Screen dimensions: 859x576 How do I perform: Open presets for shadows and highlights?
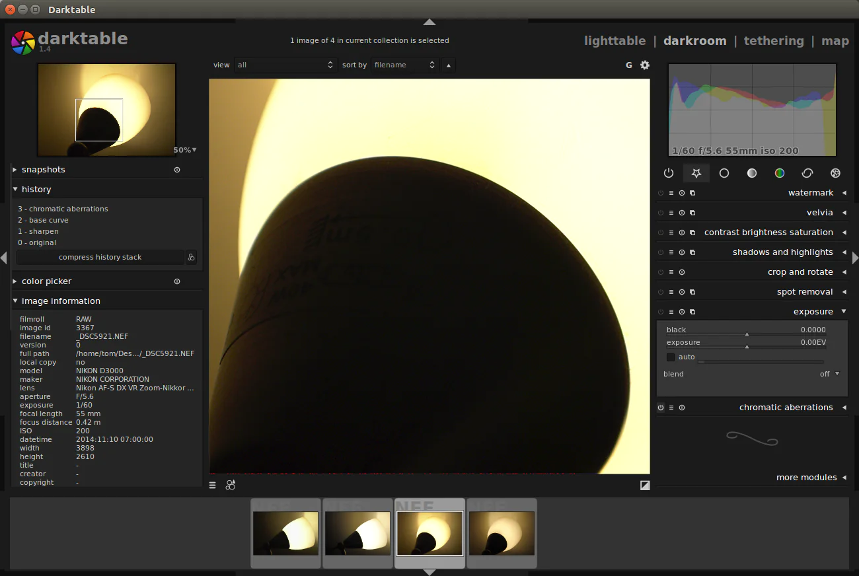pos(671,252)
